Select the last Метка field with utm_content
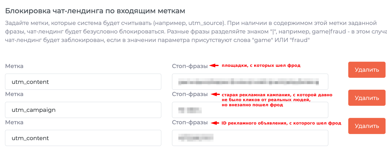 (83, 138)
